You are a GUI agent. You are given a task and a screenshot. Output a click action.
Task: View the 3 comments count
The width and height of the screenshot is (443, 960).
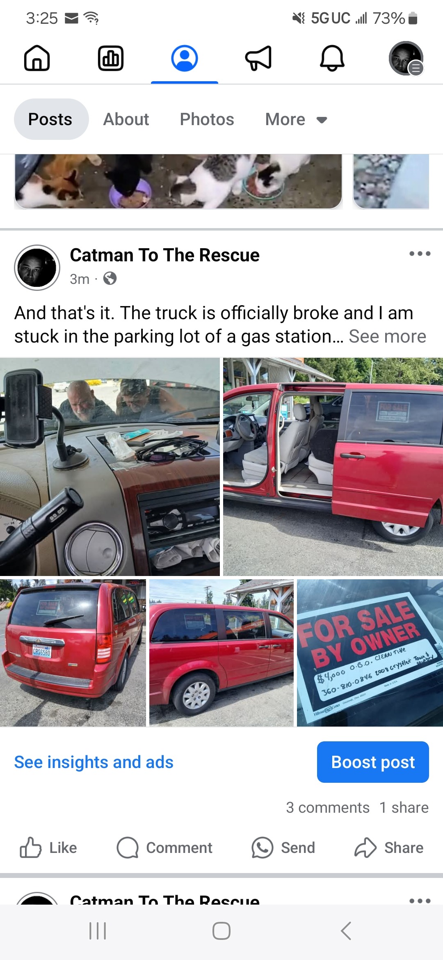pyautogui.click(x=328, y=807)
